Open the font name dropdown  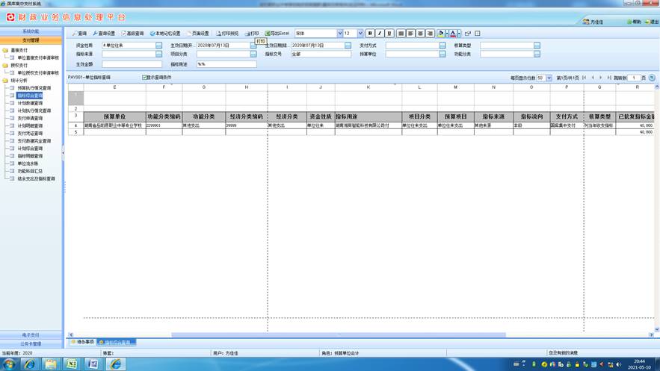tap(339, 33)
